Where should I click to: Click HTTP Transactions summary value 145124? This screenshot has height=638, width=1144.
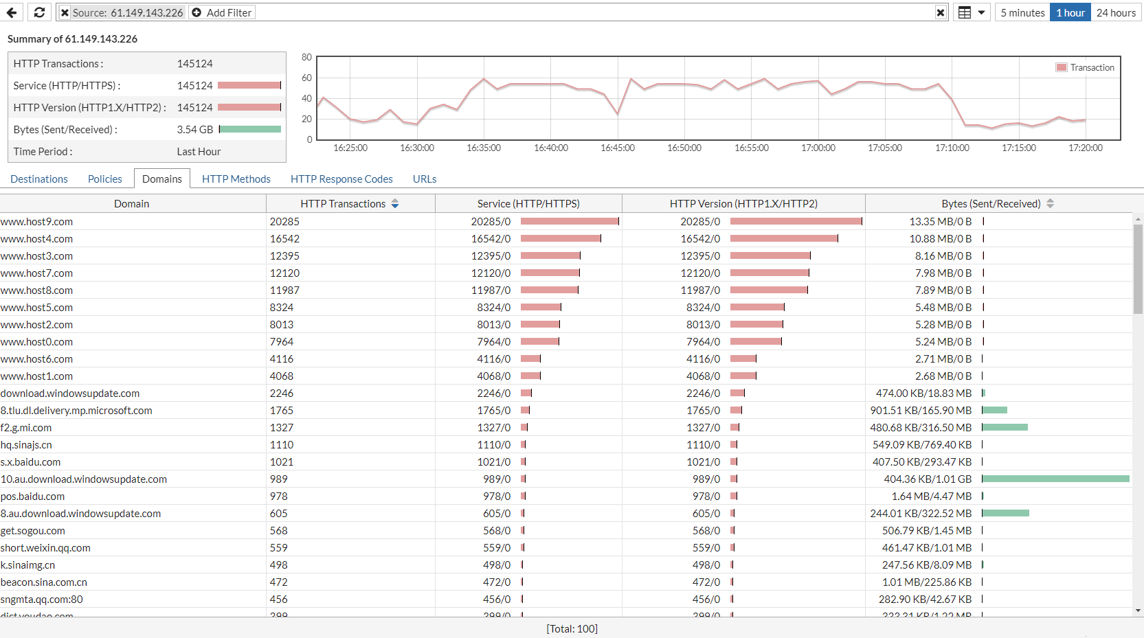point(195,64)
